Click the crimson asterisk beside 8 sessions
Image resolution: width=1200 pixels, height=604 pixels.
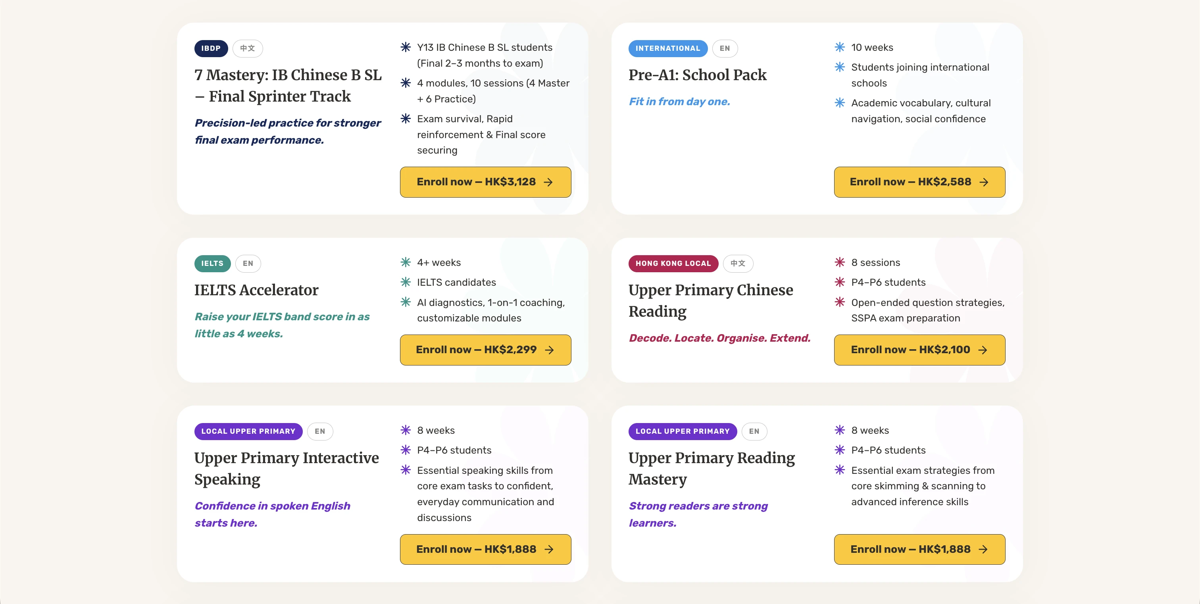(839, 262)
